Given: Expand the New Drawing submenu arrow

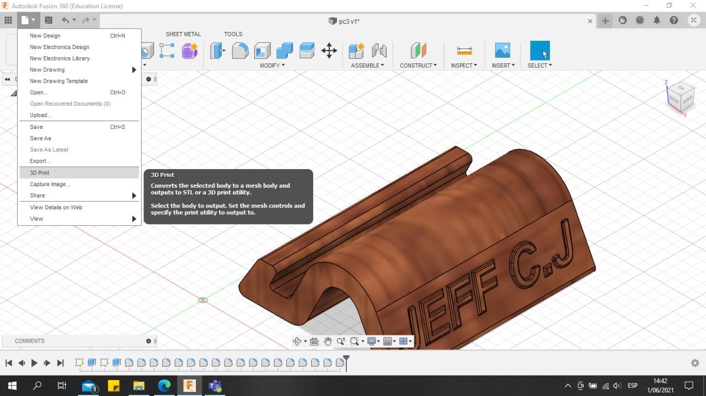Looking at the screenshot, I should pos(134,70).
